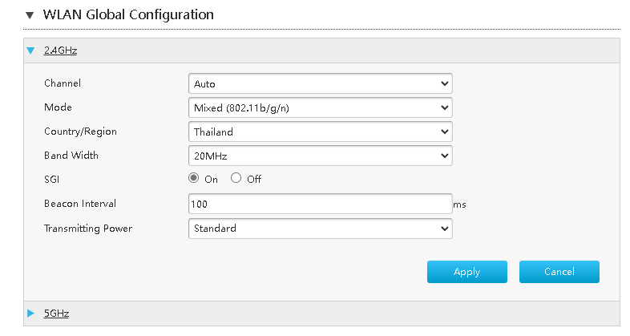Click the Cancel button
The height and width of the screenshot is (336, 630).
(559, 272)
